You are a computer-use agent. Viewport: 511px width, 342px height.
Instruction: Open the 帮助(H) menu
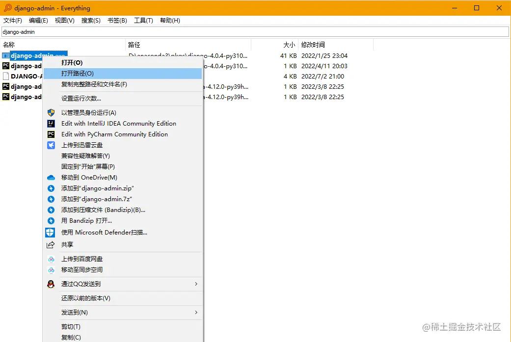pos(170,21)
